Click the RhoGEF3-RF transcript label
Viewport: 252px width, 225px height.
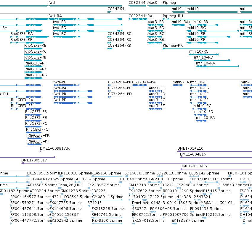(x=21, y=40)
